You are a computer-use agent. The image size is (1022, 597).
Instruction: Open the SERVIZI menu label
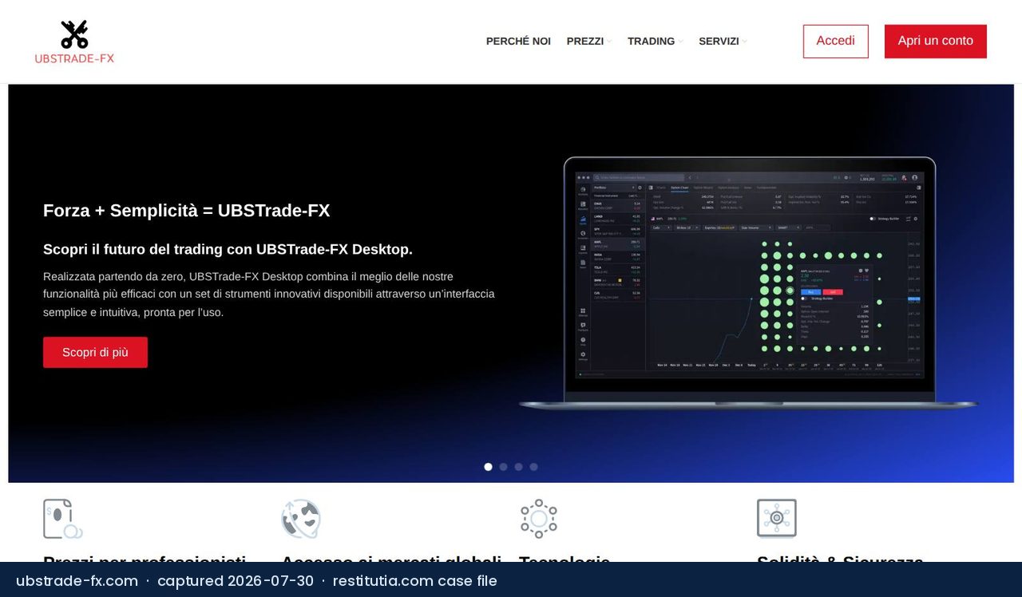coord(719,42)
